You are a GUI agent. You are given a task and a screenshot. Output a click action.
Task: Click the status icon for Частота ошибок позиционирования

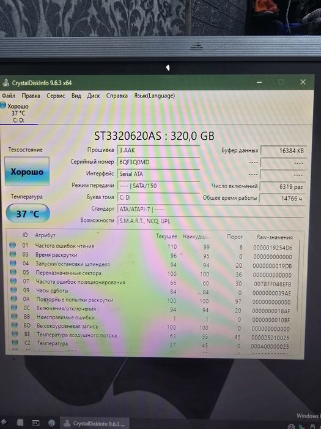(x=13, y=281)
